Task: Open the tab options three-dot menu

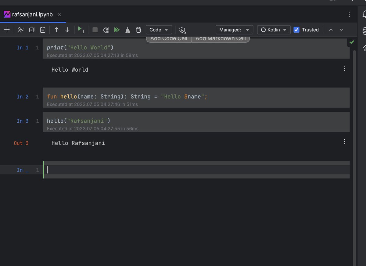Action: 349,14
